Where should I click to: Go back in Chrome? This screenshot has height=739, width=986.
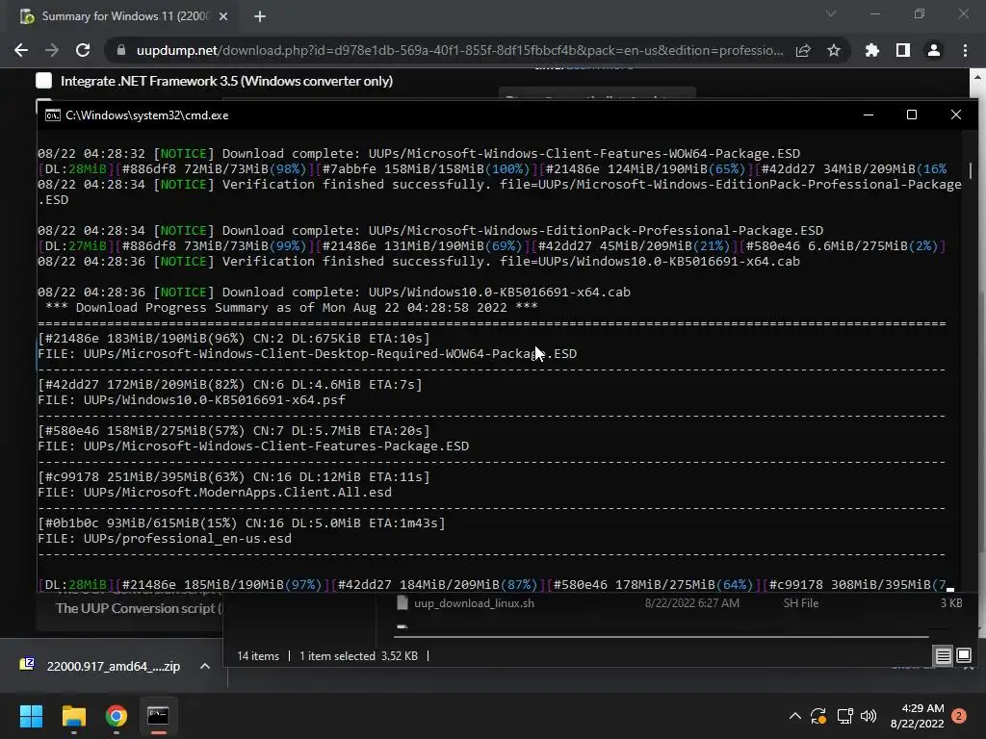(x=21, y=50)
